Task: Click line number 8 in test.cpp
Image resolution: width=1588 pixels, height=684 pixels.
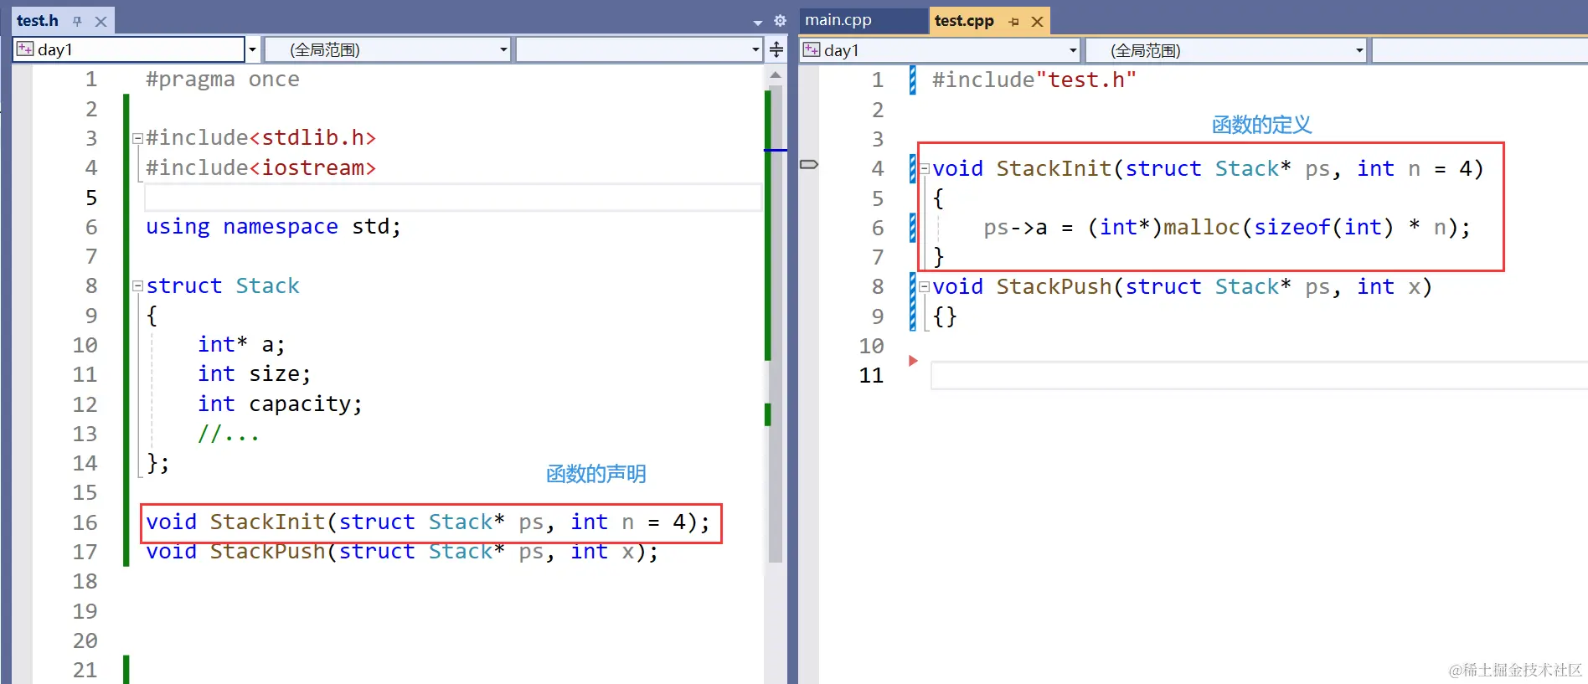Action: click(877, 287)
